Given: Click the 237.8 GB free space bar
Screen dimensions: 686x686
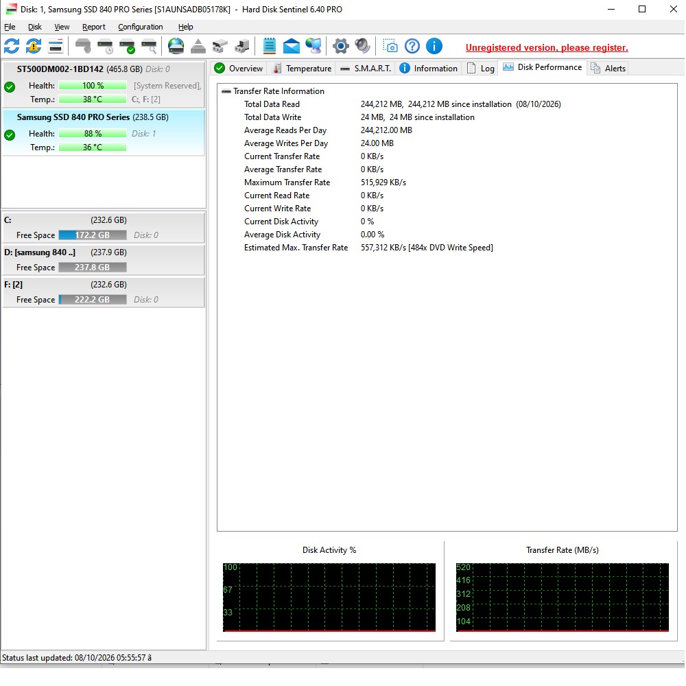Looking at the screenshot, I should pyautogui.click(x=93, y=268).
